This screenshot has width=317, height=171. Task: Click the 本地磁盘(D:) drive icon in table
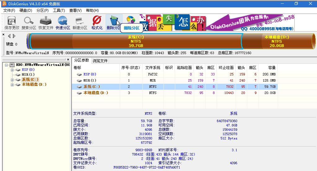[x=79, y=93]
